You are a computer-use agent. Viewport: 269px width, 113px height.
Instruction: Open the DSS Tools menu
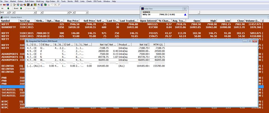point(98,1)
